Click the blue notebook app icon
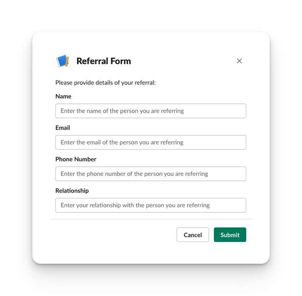 tap(62, 61)
